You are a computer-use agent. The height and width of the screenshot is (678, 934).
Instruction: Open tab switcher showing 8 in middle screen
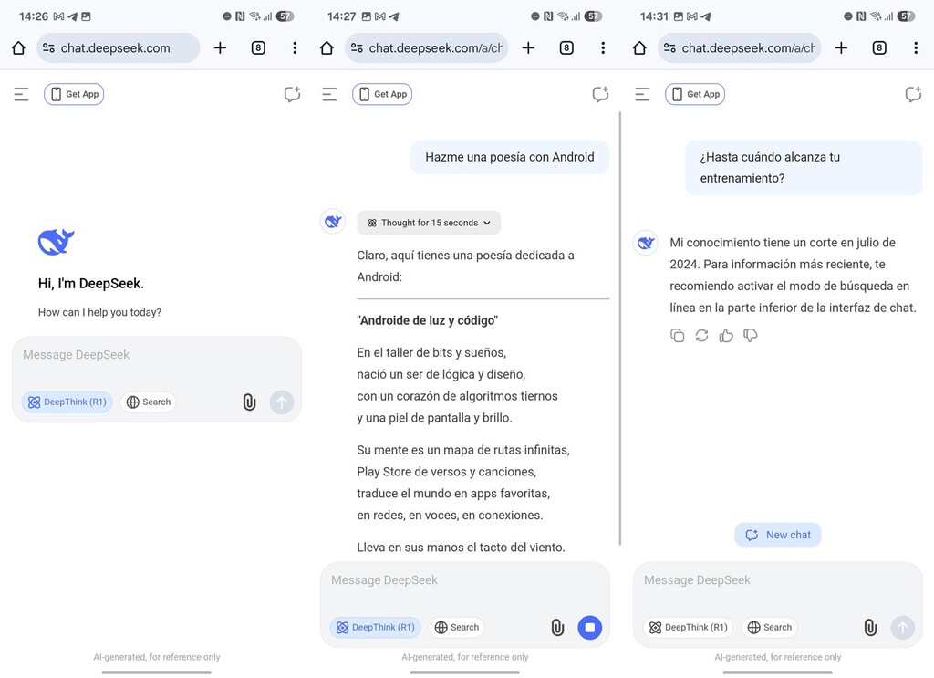tap(566, 47)
